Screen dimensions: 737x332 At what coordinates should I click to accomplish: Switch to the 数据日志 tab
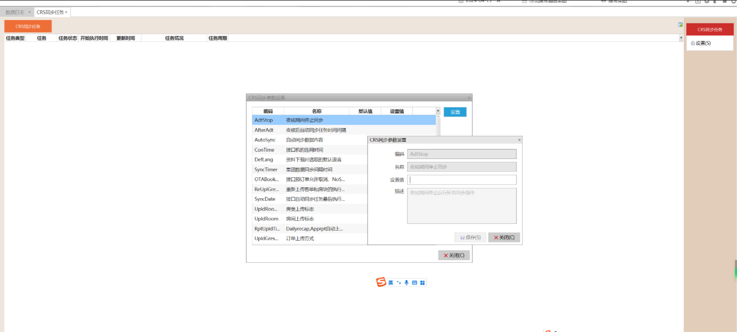click(15, 12)
